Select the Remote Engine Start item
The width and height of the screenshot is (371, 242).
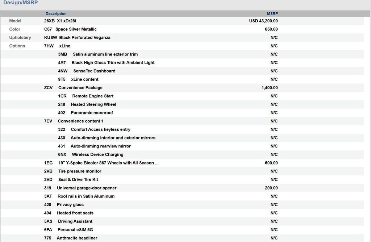point(92,96)
